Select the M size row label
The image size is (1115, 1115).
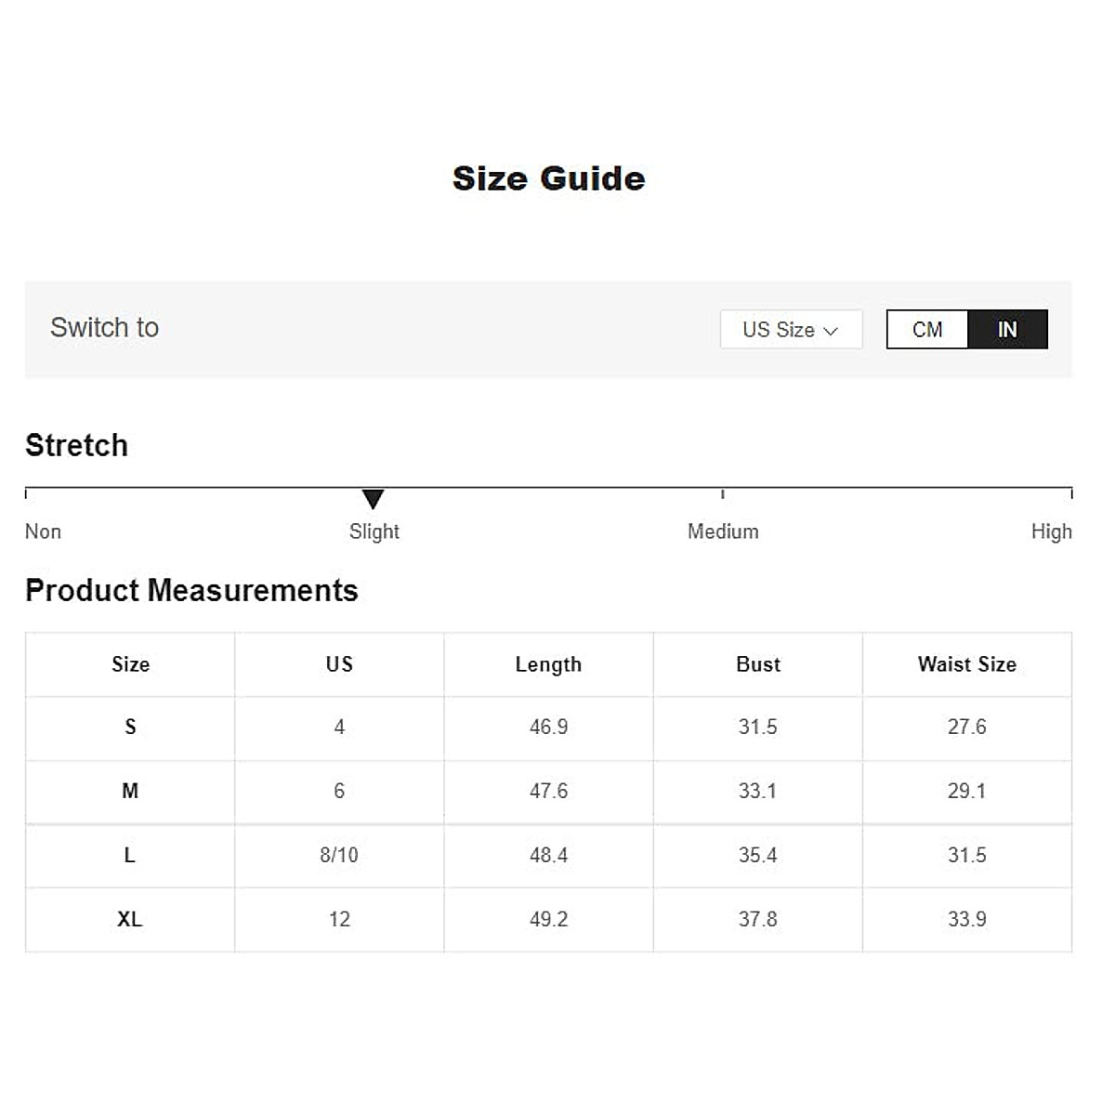point(130,791)
